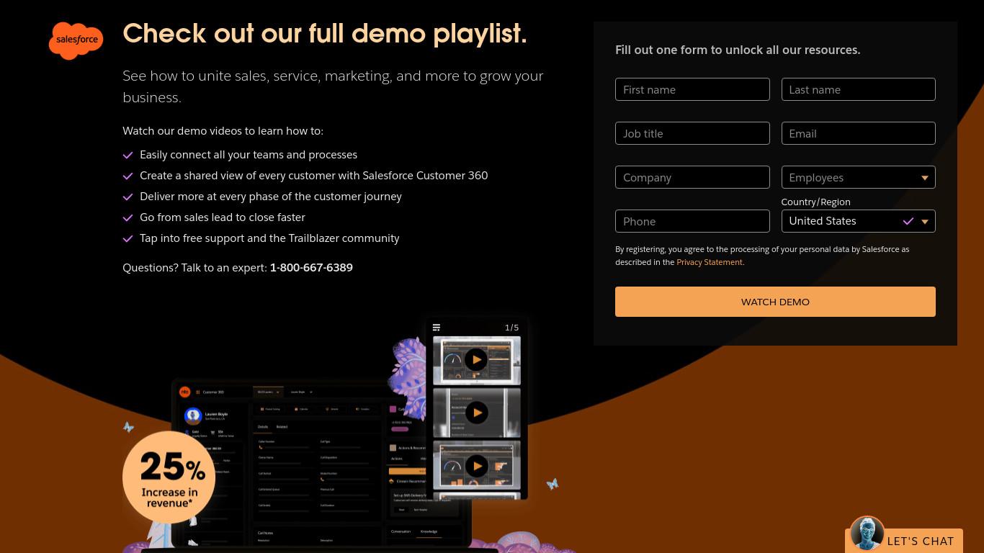
Task: Click 'Go from sales lead to close faster'
Action: pyautogui.click(x=223, y=217)
